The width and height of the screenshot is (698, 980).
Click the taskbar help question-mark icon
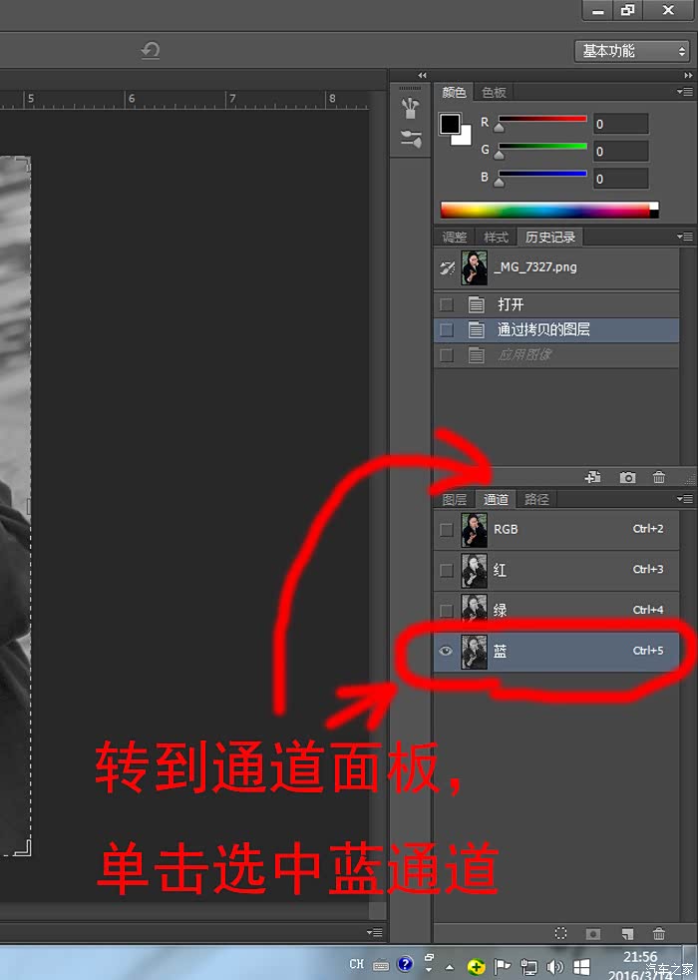(x=405, y=964)
